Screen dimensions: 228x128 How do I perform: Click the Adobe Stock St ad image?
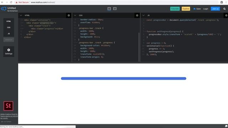[8, 106]
